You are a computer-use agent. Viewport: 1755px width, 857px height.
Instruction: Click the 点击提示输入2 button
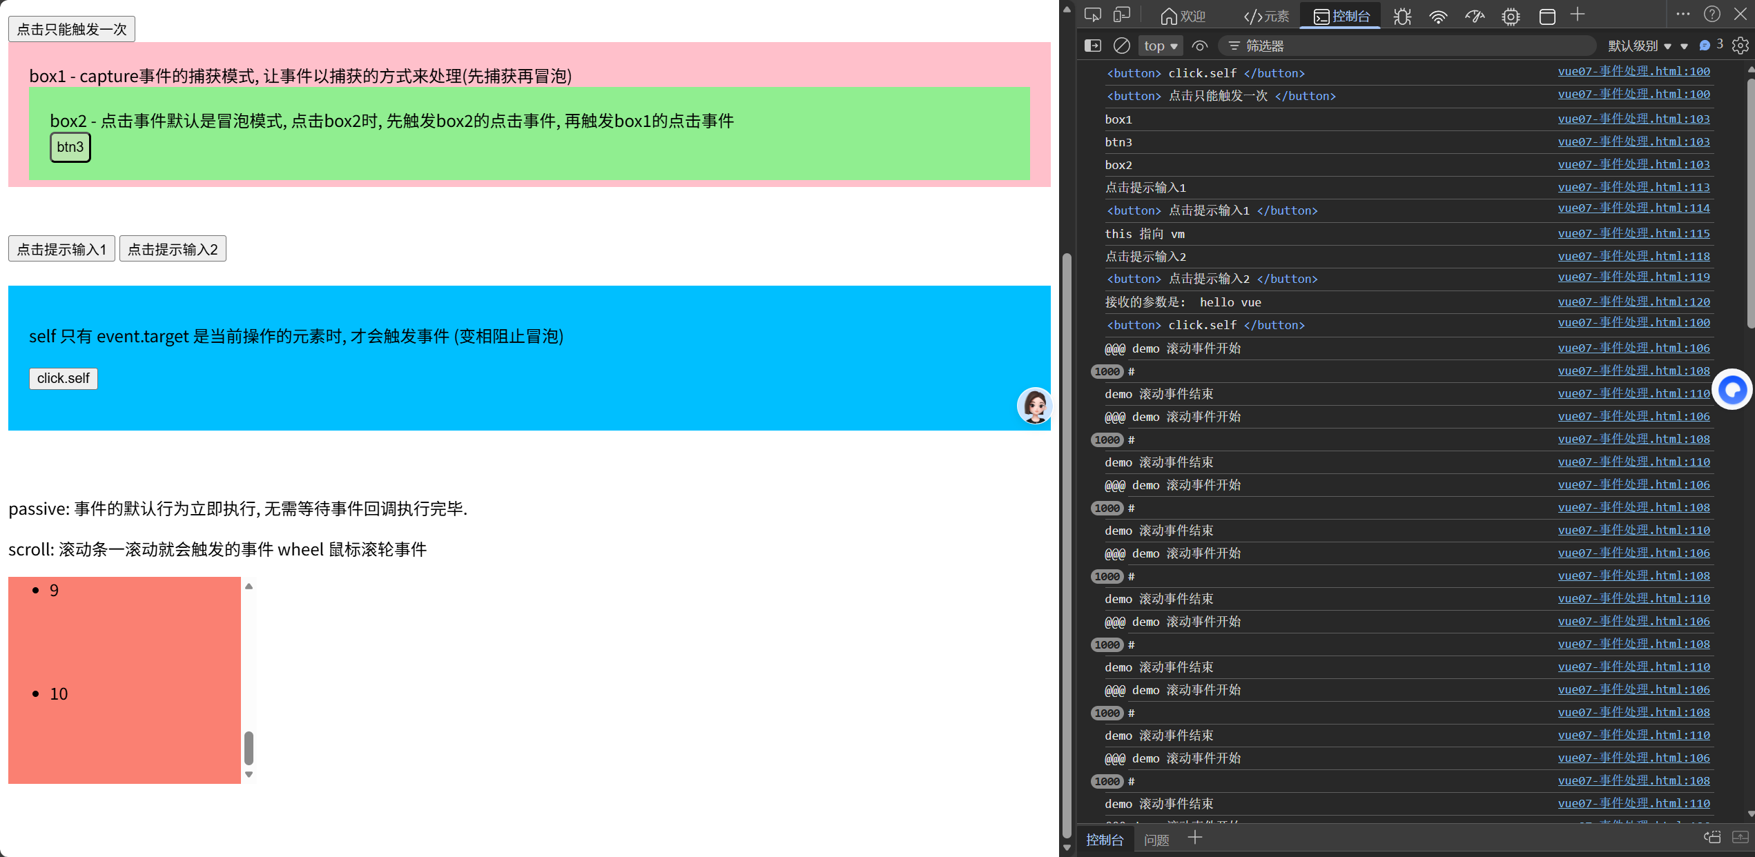tap(173, 249)
